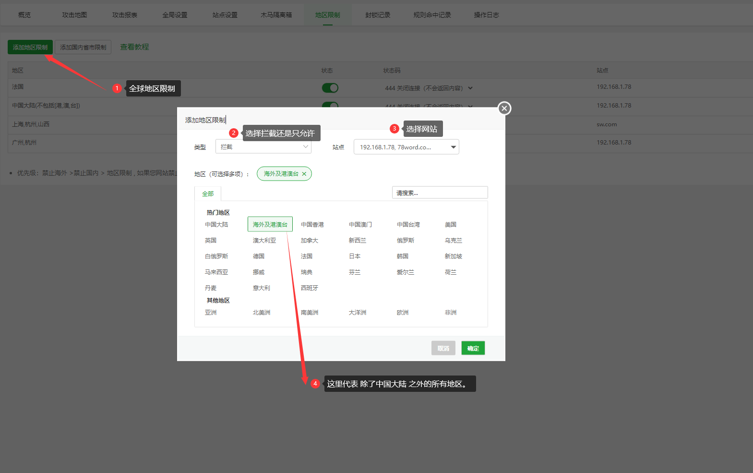
Task: Select 瑞典 region
Action: [x=307, y=272]
